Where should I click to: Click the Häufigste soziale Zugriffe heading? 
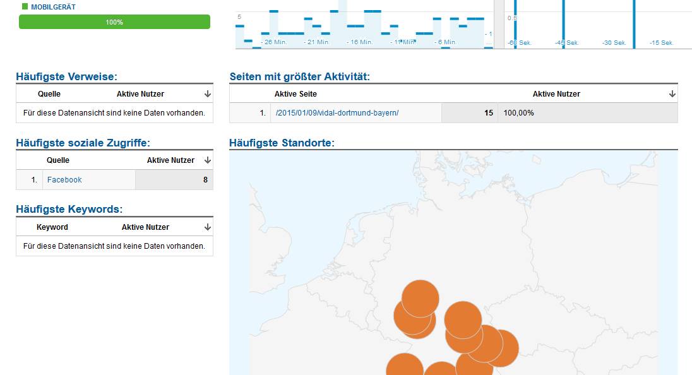(83, 143)
